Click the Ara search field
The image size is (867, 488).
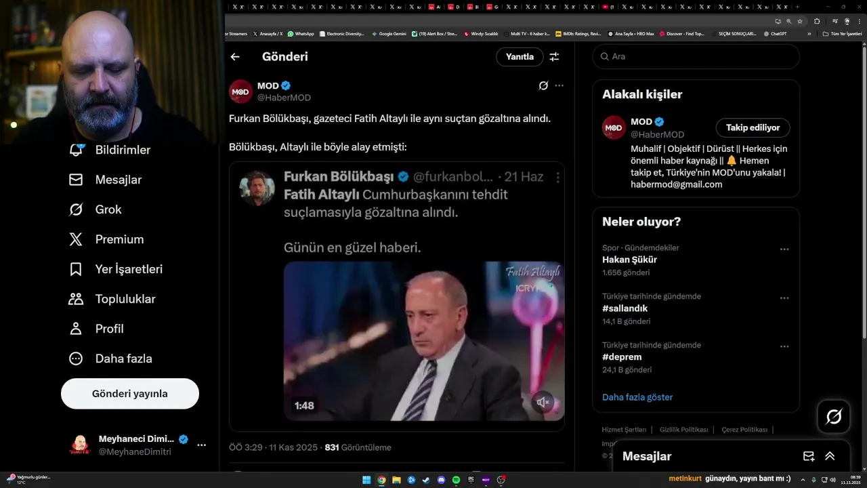(x=696, y=57)
